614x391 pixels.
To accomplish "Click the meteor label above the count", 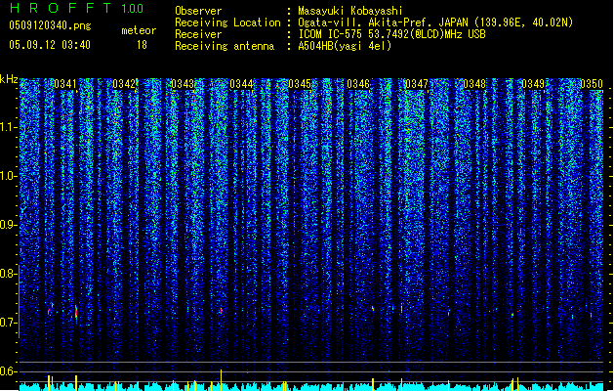I will pos(139,30).
